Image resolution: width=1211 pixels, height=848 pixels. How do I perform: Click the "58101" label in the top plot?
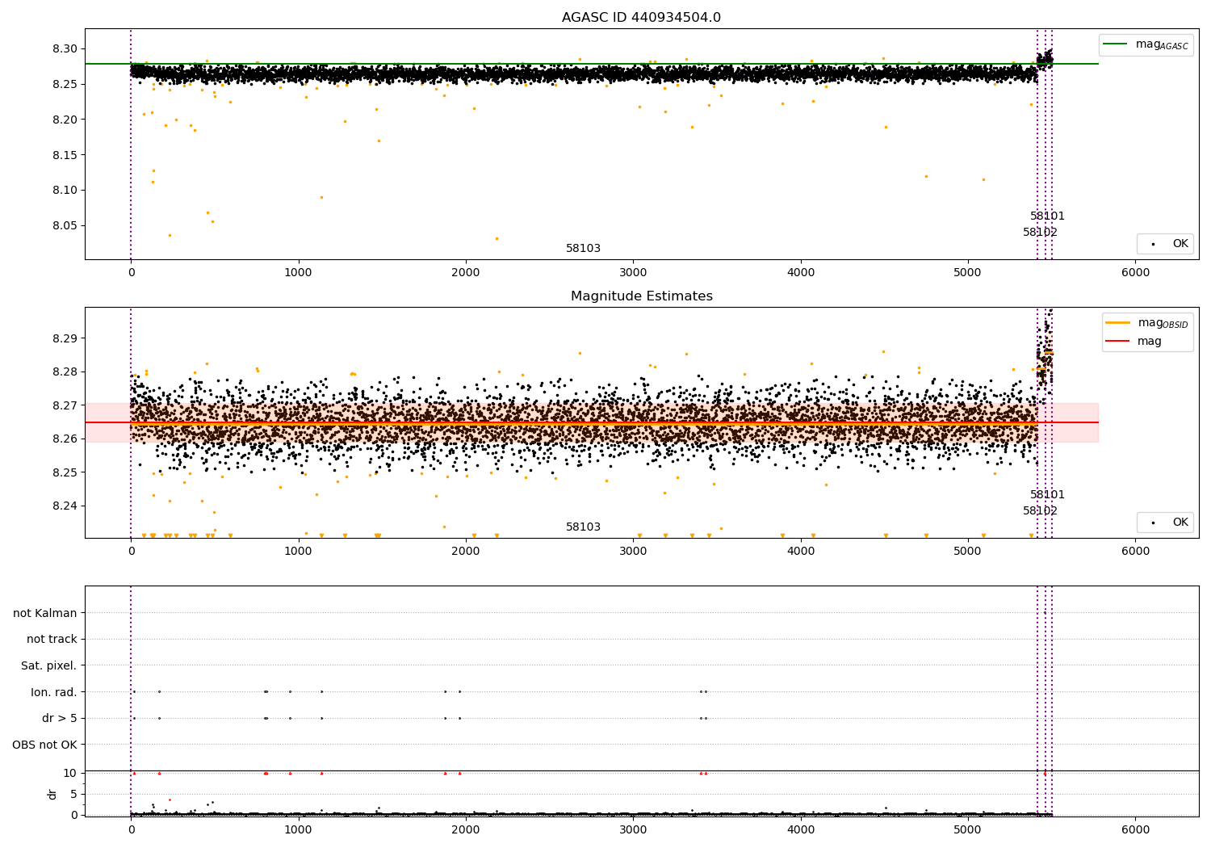(1047, 216)
